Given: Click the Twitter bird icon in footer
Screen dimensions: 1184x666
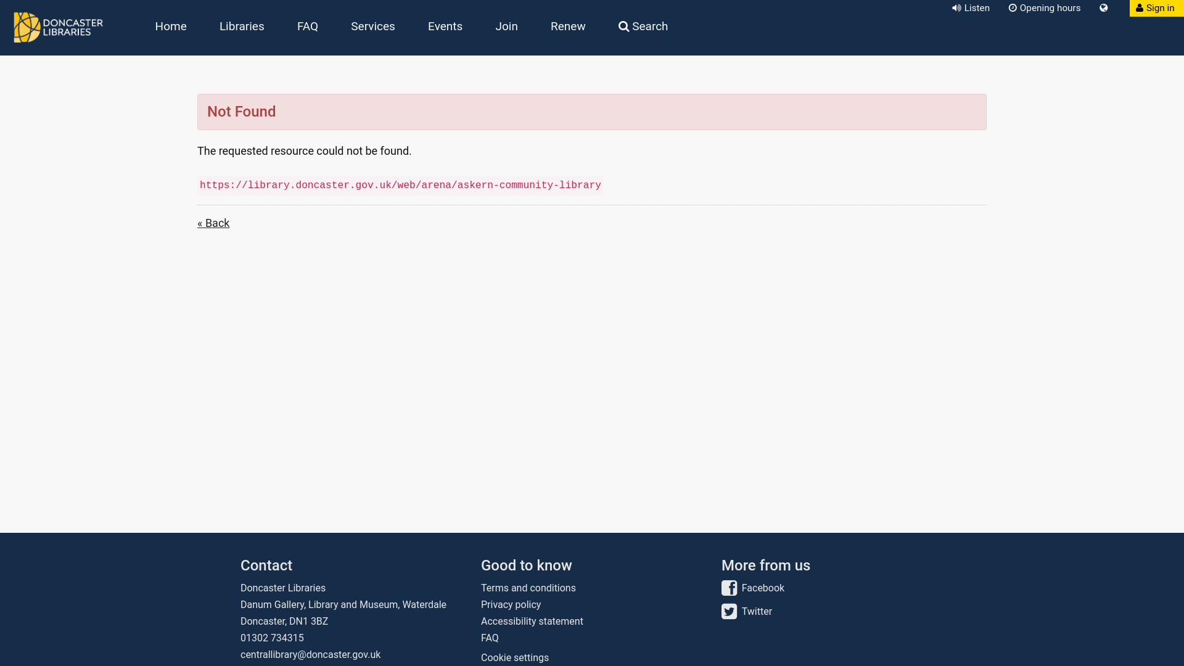Looking at the screenshot, I should pos(729,611).
